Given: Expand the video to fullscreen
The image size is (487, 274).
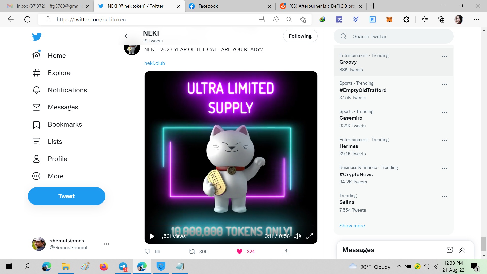Looking at the screenshot, I should coord(310,236).
